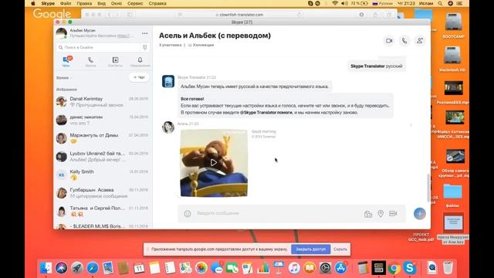
Task: Open the more-options dots beside Асель's message
Action: pos(411,125)
